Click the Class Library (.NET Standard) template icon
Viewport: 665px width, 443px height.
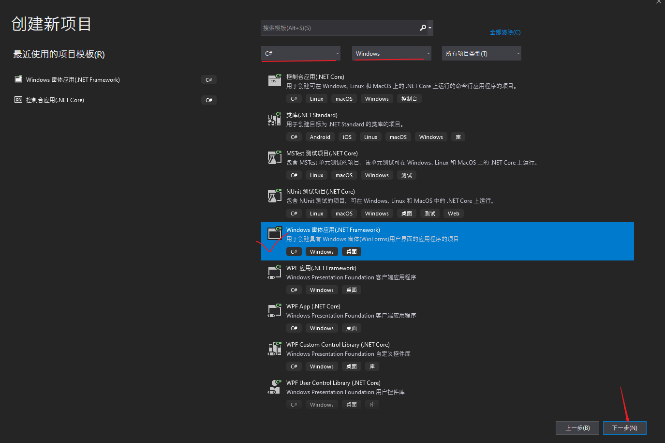click(275, 119)
